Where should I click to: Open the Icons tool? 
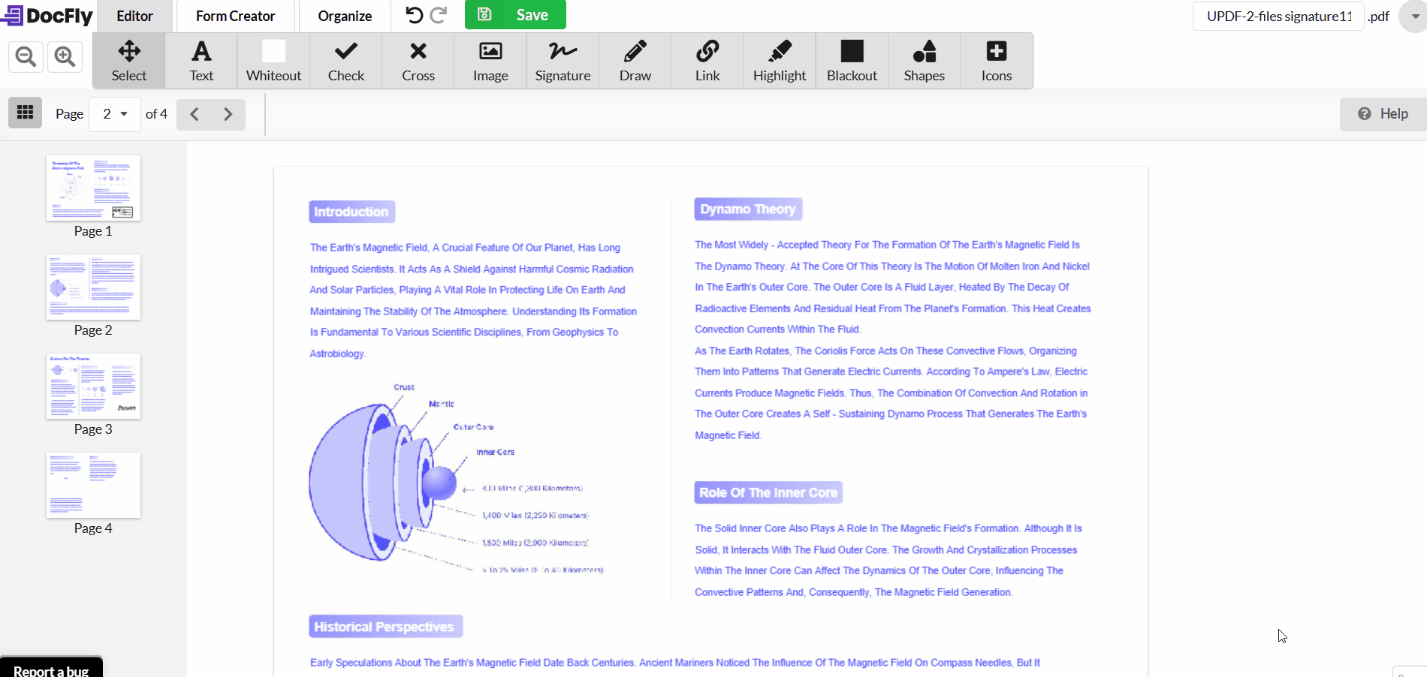pos(997,61)
